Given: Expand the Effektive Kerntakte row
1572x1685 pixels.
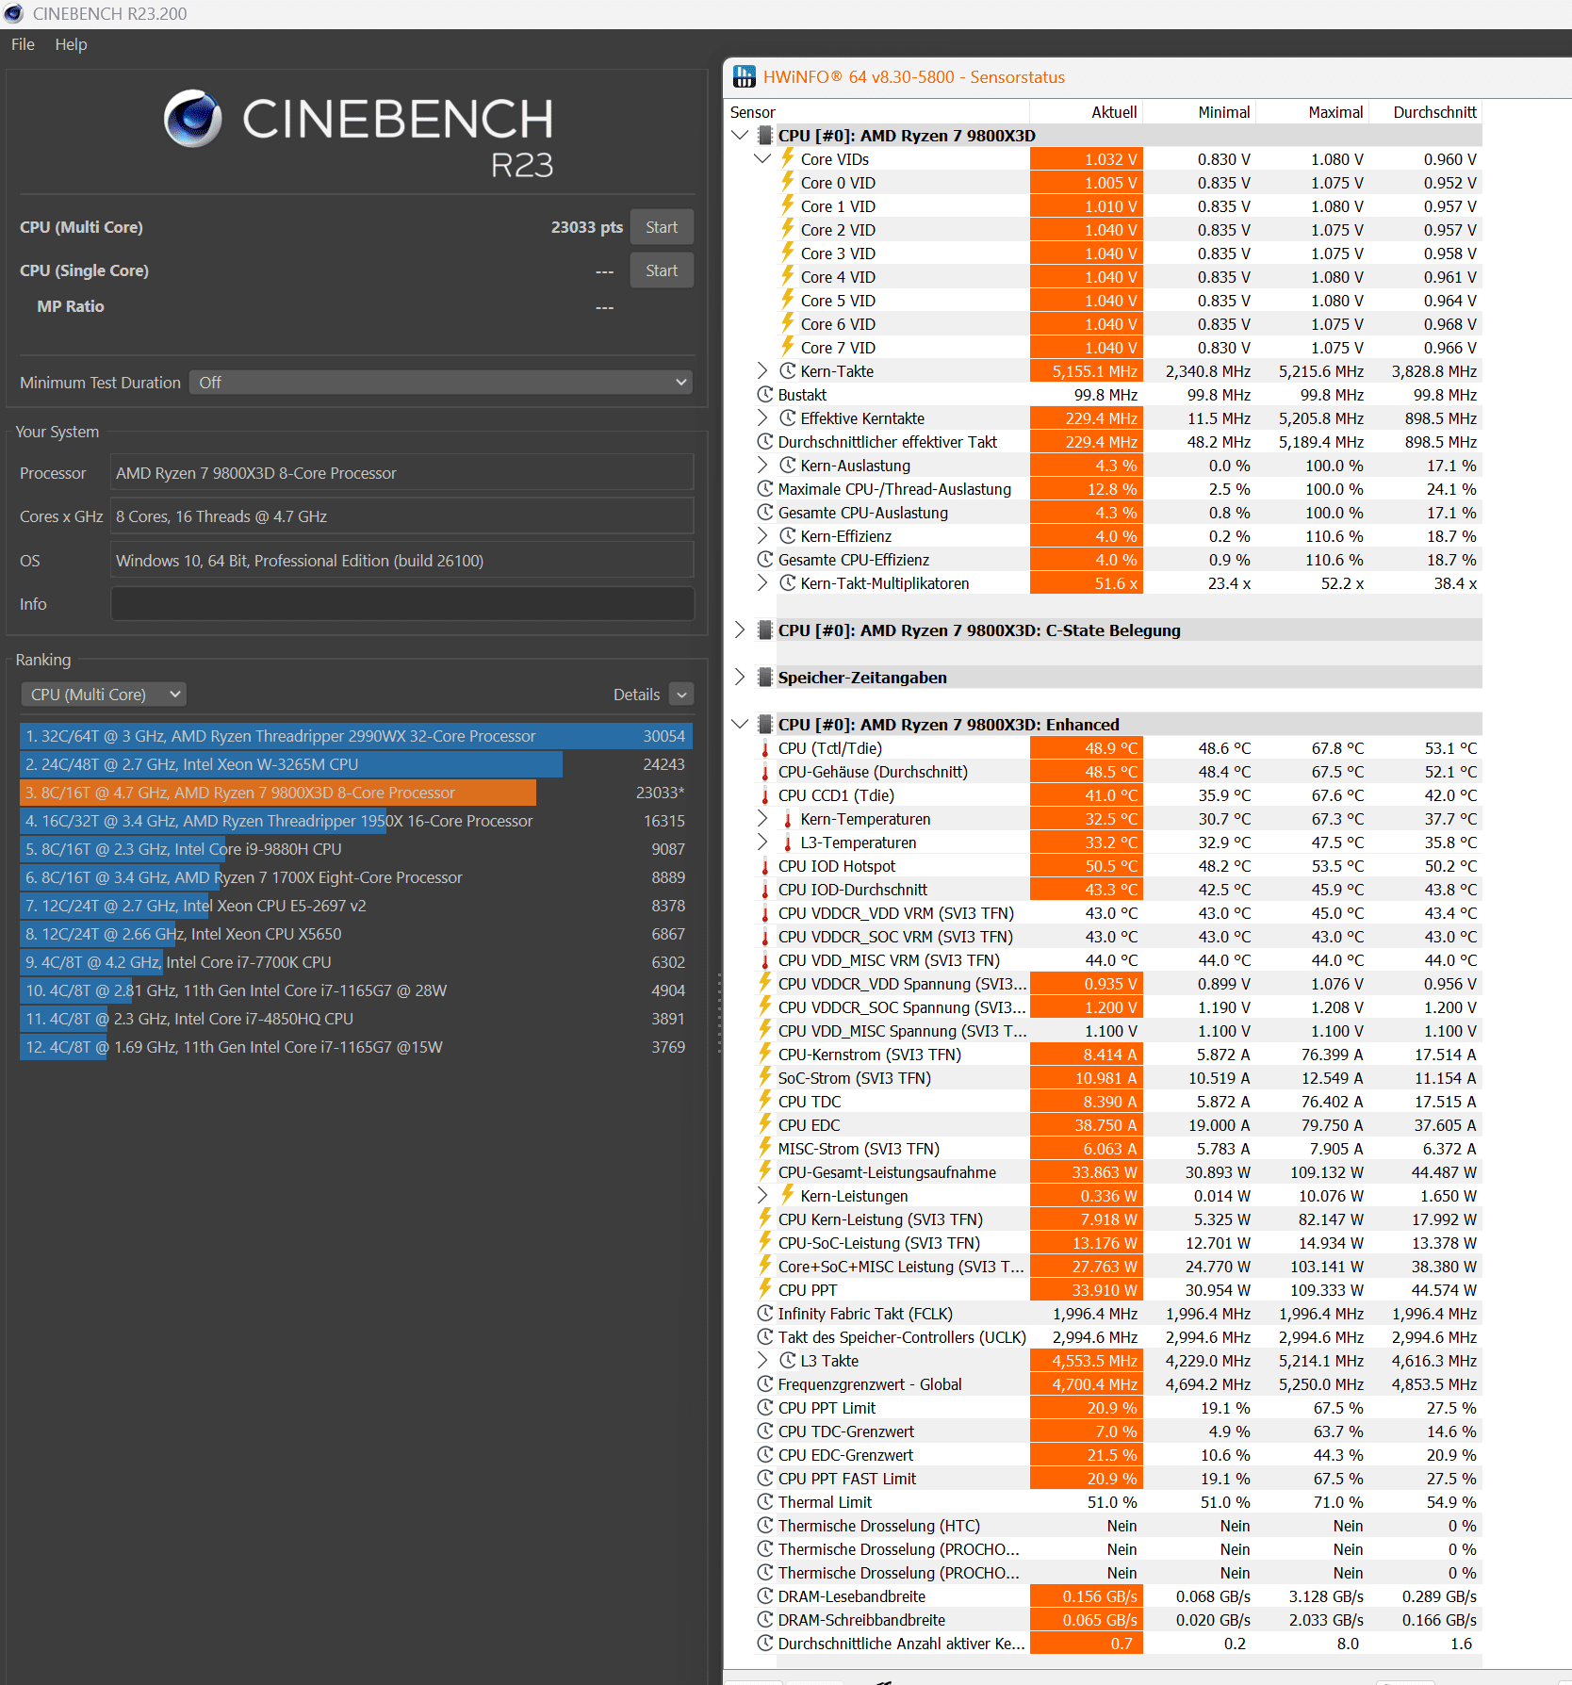Looking at the screenshot, I should pos(762,418).
